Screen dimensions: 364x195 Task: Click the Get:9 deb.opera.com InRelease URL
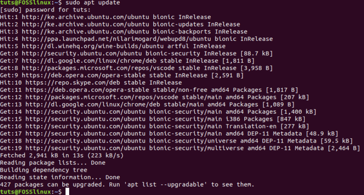[84, 75]
